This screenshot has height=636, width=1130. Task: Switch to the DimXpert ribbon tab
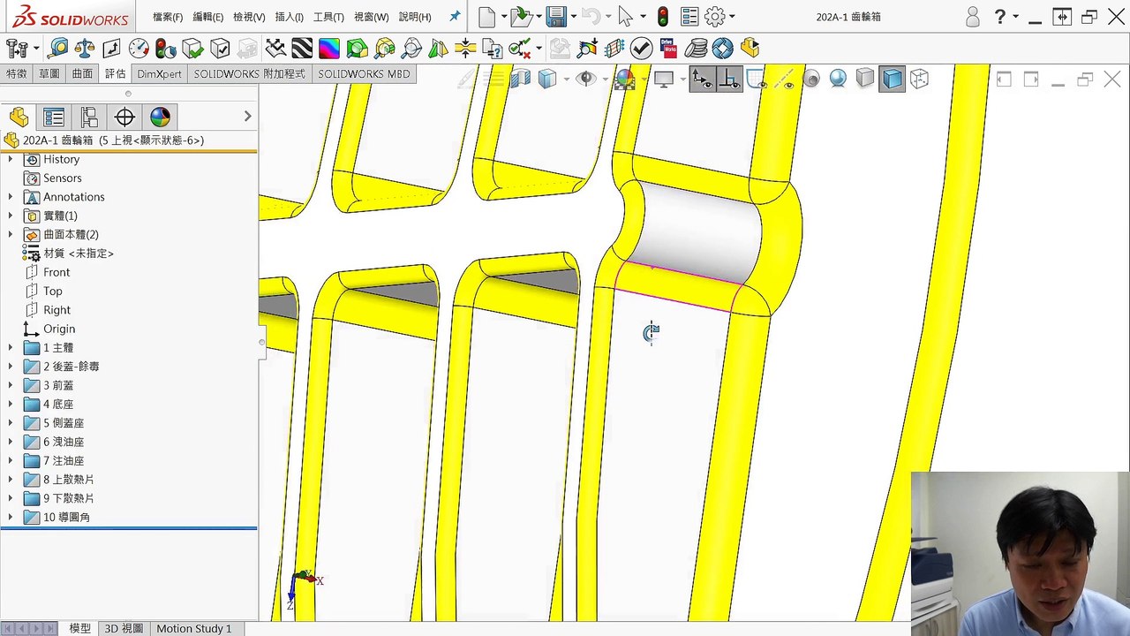pyautogui.click(x=159, y=74)
